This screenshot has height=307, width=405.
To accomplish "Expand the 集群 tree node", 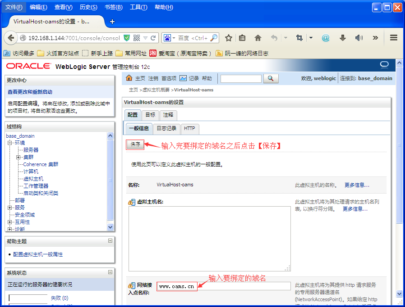I will [18, 157].
